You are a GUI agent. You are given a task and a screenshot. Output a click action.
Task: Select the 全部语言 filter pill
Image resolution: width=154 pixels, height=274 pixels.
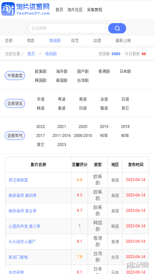click(15, 104)
